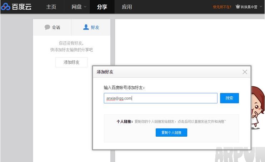Switch to the 会话 tab
The image size is (265, 162).
56,27
